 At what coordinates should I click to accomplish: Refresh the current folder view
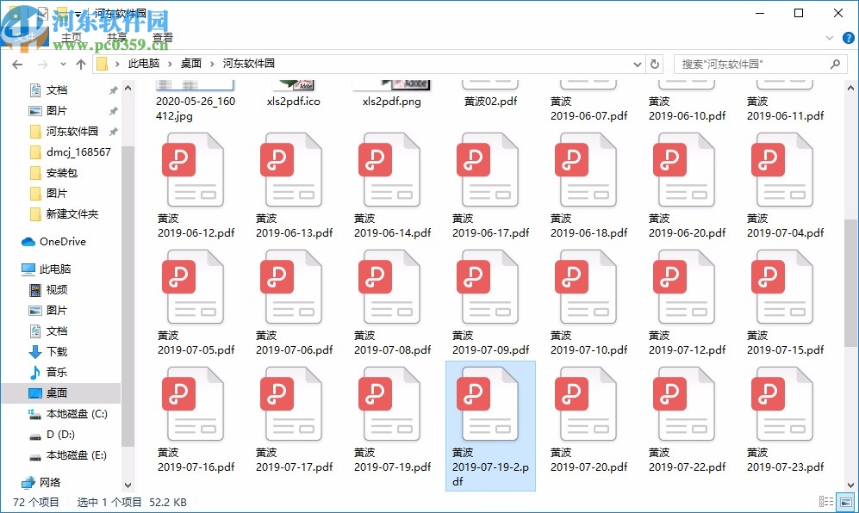(654, 63)
